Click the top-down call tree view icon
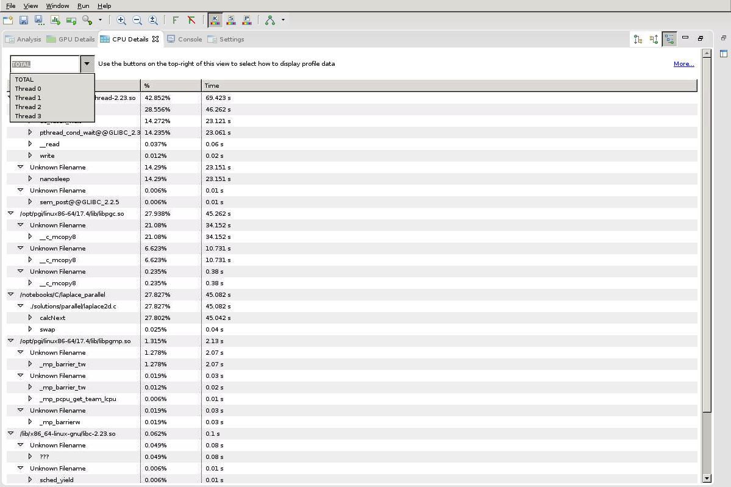The height and width of the screenshot is (487, 731). click(x=638, y=39)
